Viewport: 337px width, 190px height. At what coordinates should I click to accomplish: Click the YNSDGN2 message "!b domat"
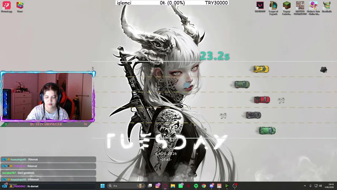33,186
